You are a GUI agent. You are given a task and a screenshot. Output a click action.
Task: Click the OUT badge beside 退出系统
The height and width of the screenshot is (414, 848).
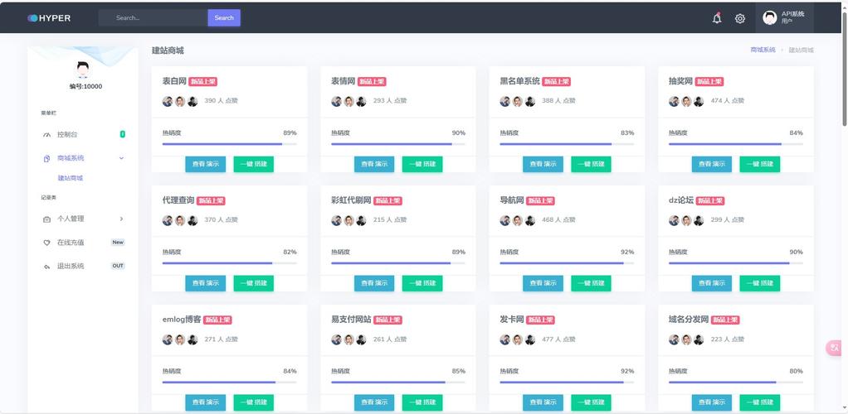118,266
